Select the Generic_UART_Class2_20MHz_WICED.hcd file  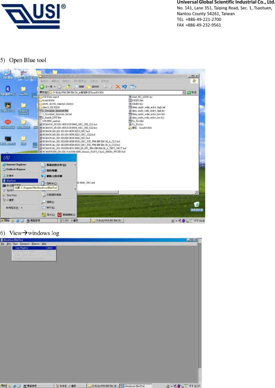tap(83, 152)
